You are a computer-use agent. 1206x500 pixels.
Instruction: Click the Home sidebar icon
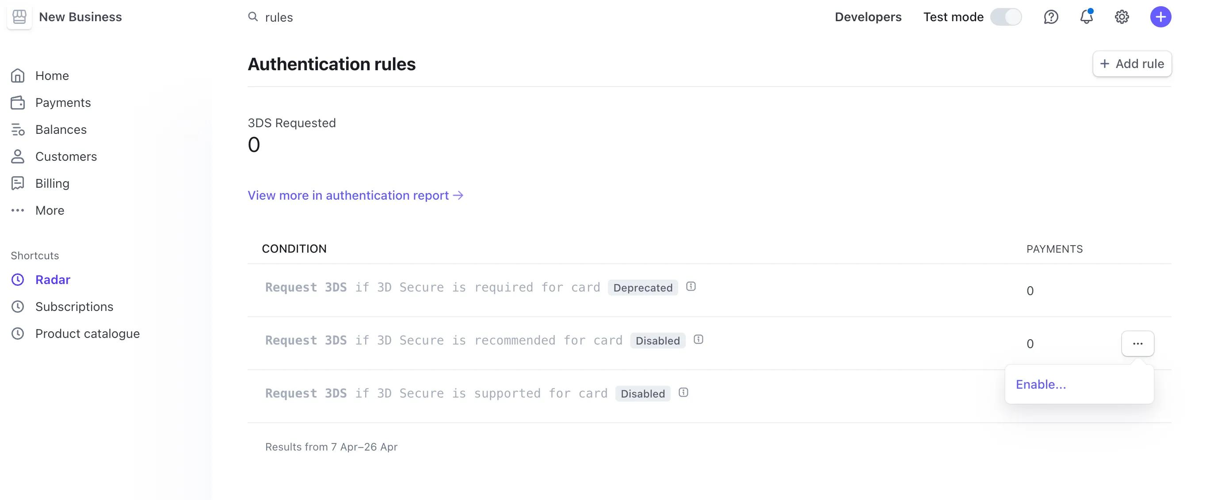click(19, 75)
